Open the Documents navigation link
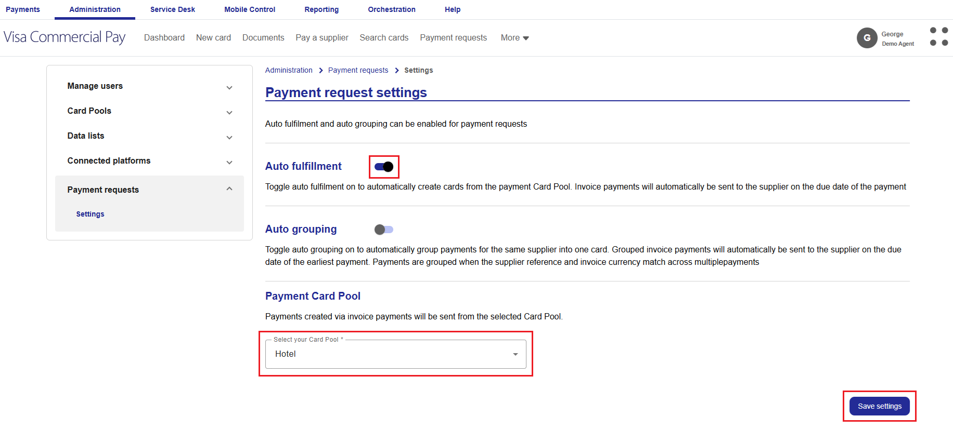This screenshot has width=953, height=430. point(263,38)
